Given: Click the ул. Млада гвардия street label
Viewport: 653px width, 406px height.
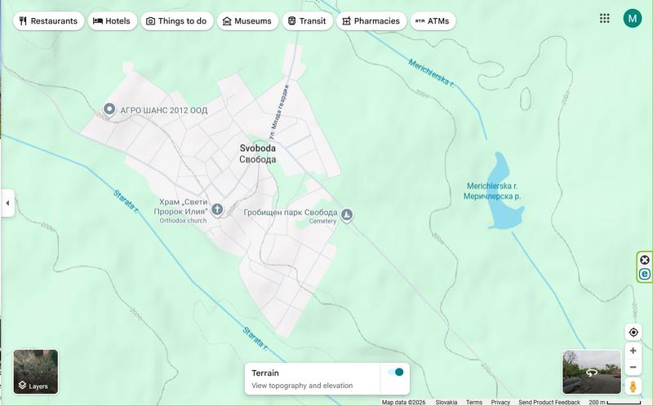Looking at the screenshot, I should pyautogui.click(x=278, y=112).
